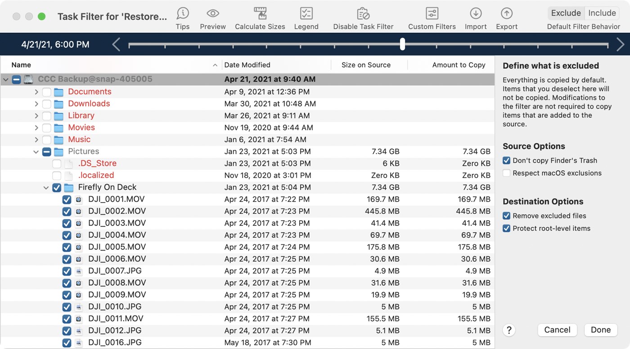Image resolution: width=630 pixels, height=349 pixels.
Task: Click the Music folder icon
Action: pyautogui.click(x=58, y=140)
